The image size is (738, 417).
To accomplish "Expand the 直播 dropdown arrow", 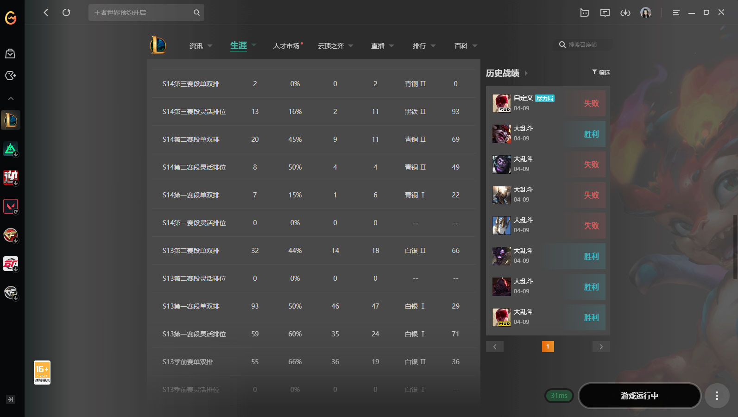I will [x=391, y=46].
